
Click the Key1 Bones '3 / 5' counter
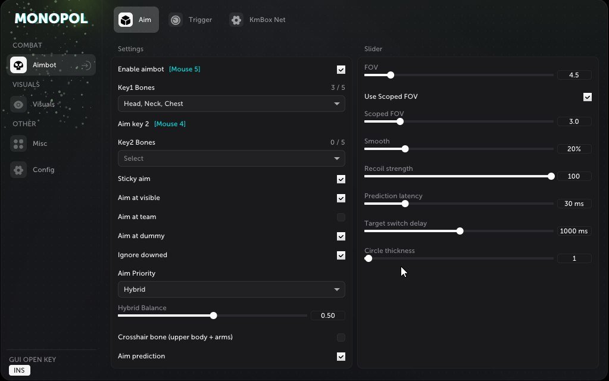click(338, 88)
